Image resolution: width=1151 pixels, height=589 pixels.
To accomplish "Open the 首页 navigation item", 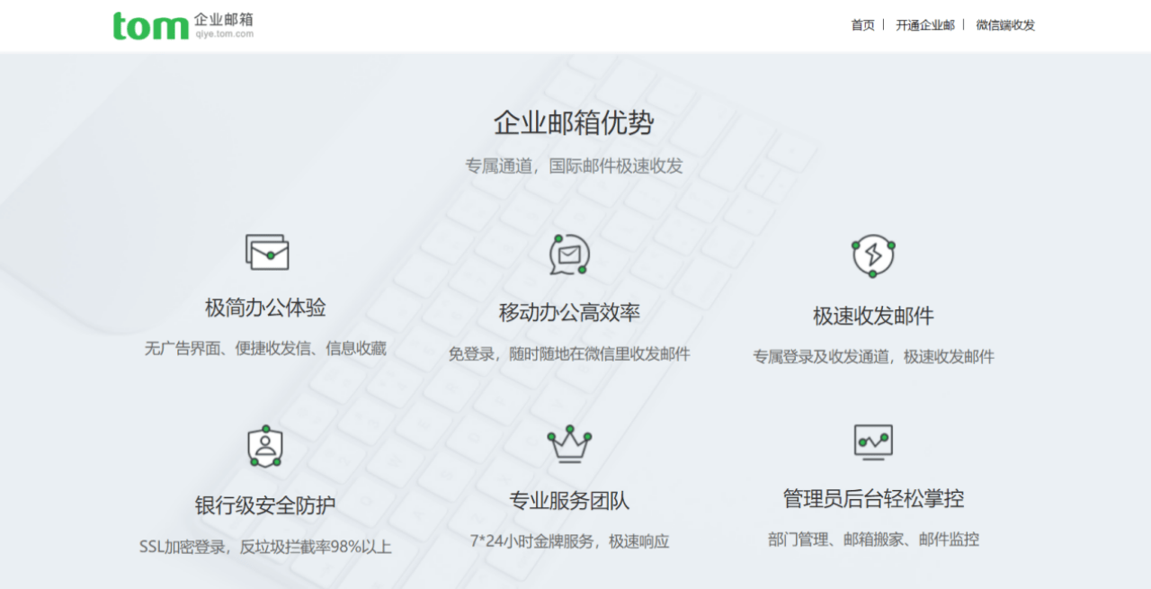I will (862, 25).
